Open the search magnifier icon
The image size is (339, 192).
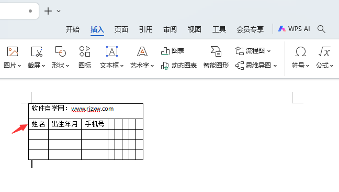(x=321, y=29)
